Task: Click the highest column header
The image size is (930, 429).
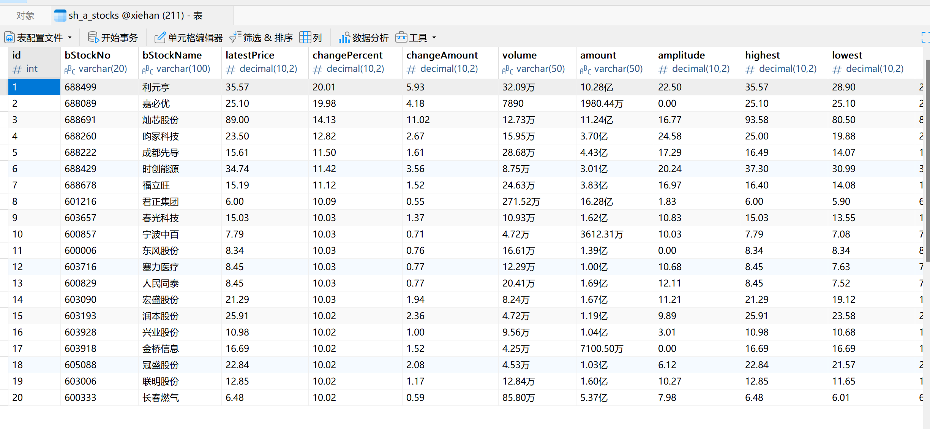Action: pos(784,62)
